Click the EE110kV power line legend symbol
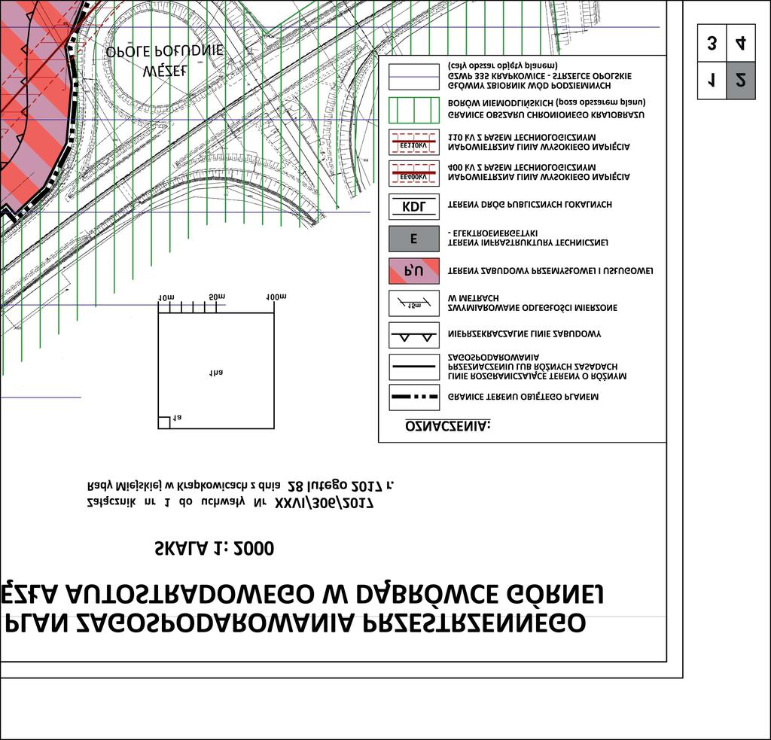The width and height of the screenshot is (771, 740). [x=414, y=142]
